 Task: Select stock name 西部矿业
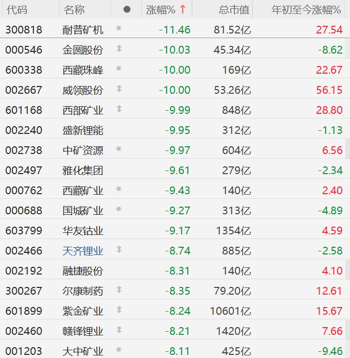pyautogui.click(x=83, y=110)
